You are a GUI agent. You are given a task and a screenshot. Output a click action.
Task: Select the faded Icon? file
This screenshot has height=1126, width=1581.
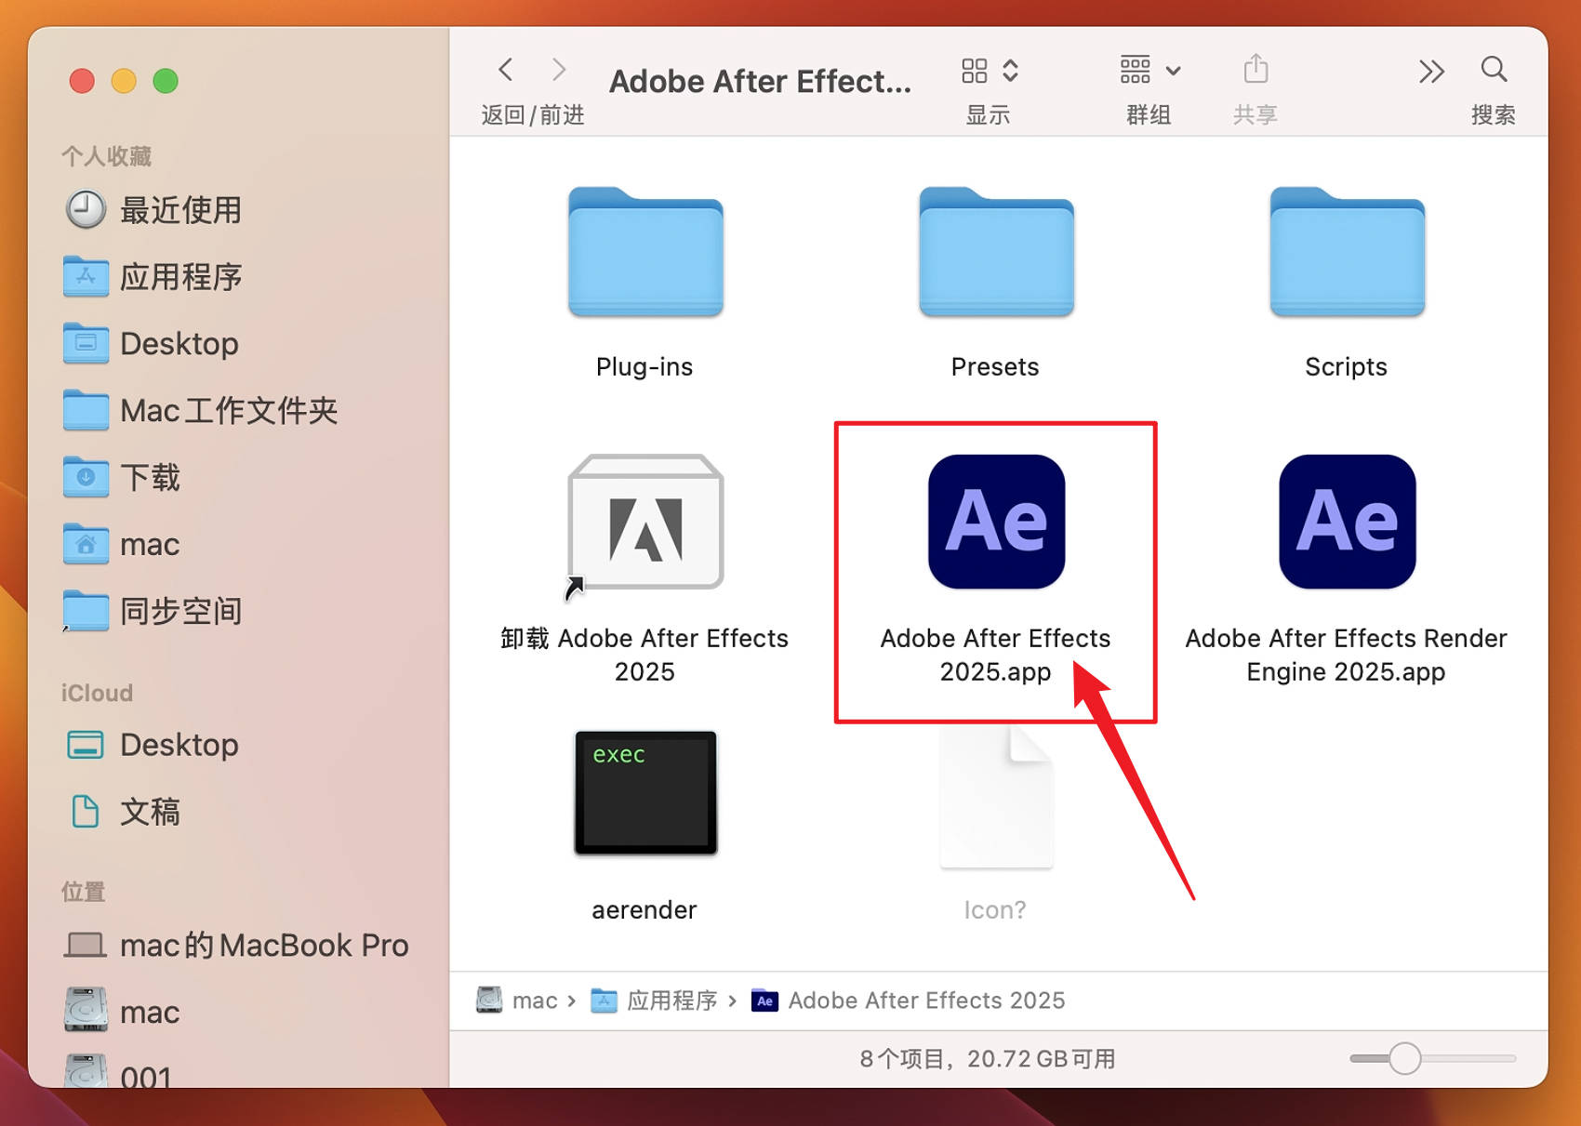(996, 797)
